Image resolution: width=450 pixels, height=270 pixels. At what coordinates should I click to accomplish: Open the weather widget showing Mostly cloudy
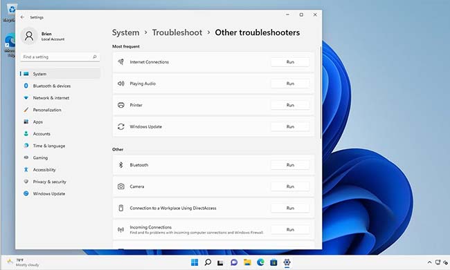click(23, 262)
